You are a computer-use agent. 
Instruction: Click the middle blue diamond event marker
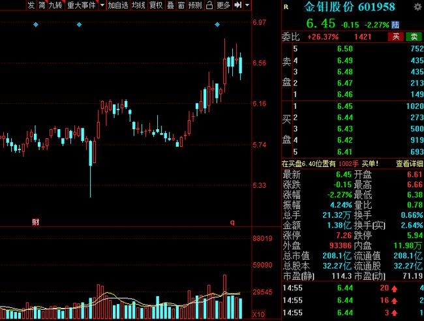pos(79,25)
